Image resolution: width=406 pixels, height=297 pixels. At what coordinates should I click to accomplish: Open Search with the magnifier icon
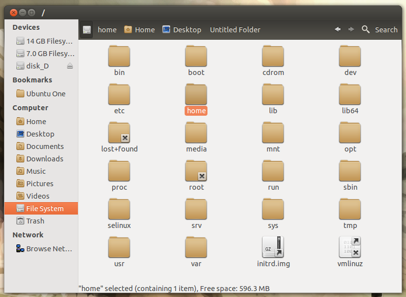point(366,30)
